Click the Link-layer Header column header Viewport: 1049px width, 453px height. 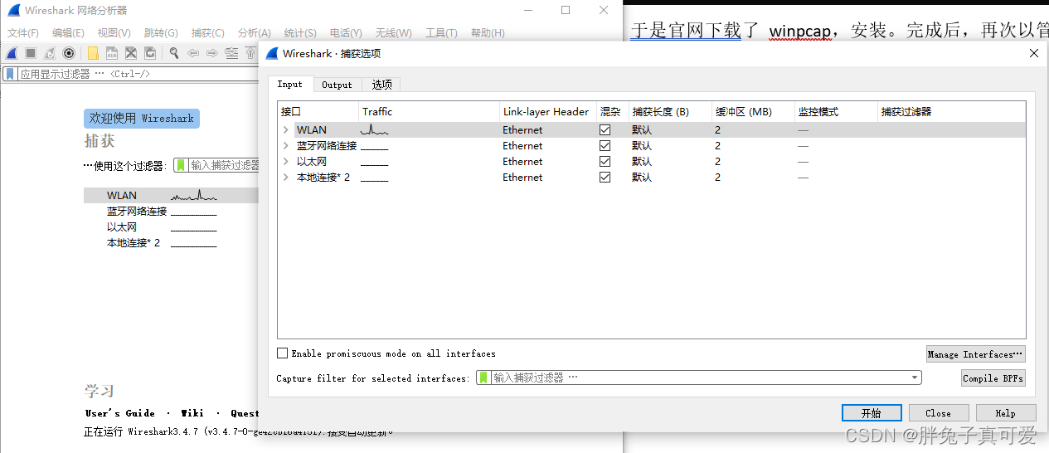(547, 112)
